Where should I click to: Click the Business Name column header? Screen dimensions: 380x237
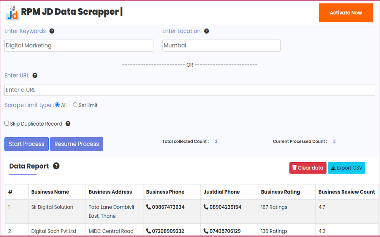57,192
